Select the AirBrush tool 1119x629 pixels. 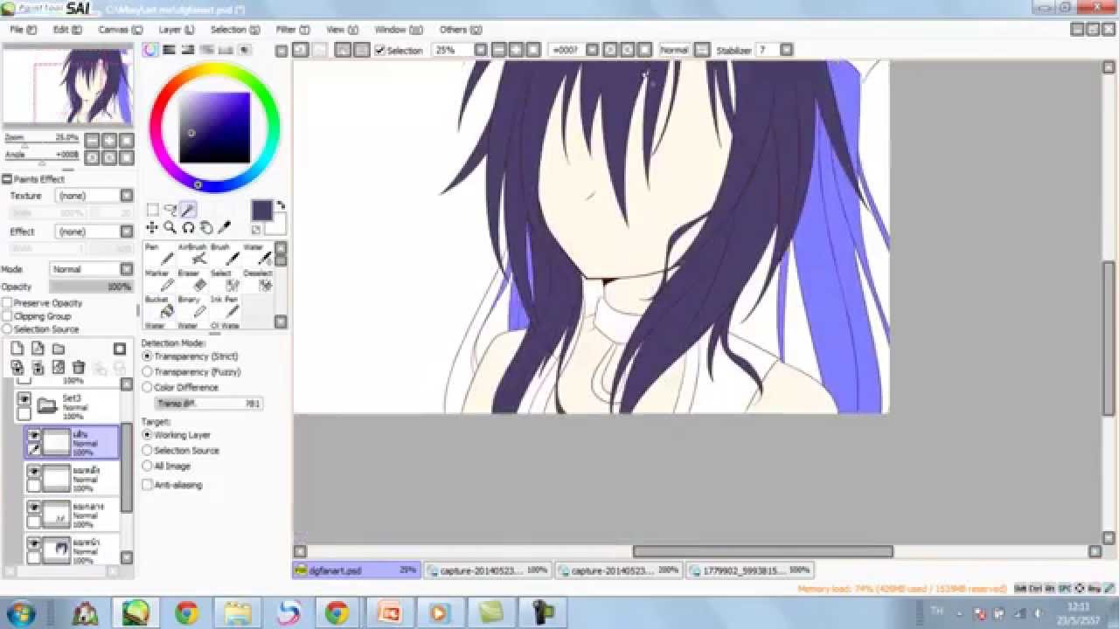point(191,254)
